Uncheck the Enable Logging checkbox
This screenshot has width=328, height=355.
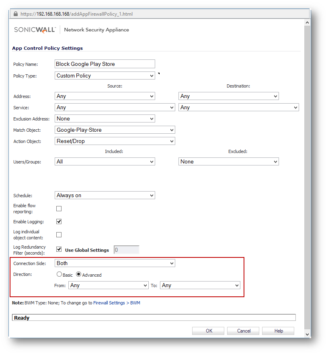[x=59, y=222]
